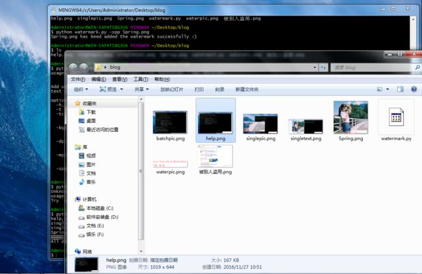This screenshot has width=422, height=274.
Task: Open 图片 library in sidebar
Action: point(91,164)
